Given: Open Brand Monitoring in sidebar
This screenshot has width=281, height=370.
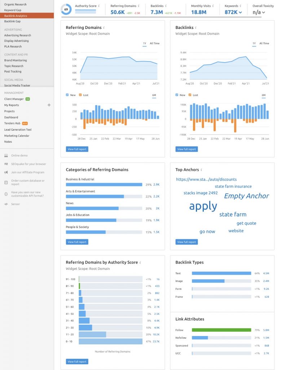Looking at the screenshot, I should [x=16, y=60].
